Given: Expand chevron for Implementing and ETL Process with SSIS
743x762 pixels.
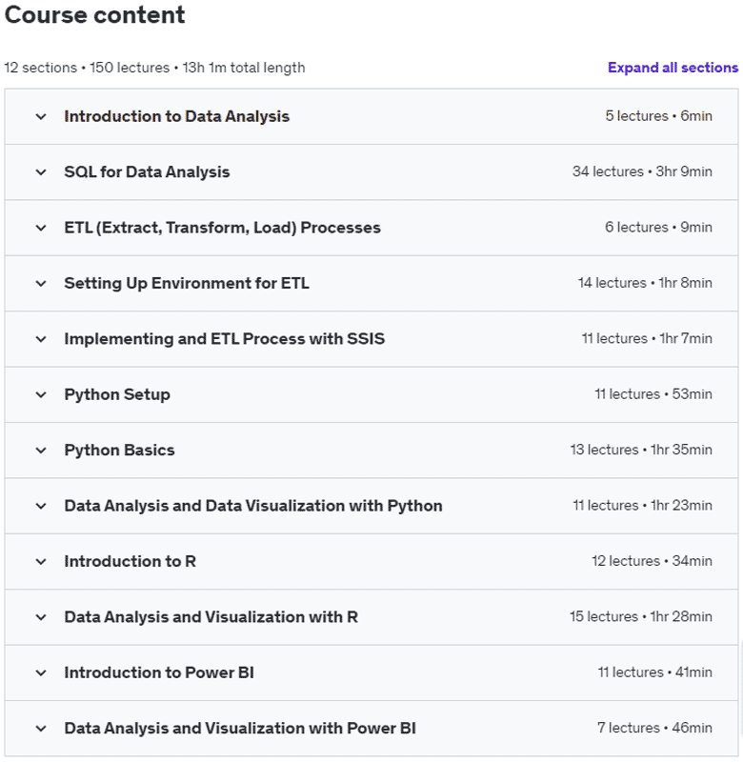Looking at the screenshot, I should 41,339.
